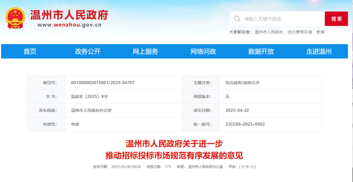Open hot search link 教育

tap(321, 32)
